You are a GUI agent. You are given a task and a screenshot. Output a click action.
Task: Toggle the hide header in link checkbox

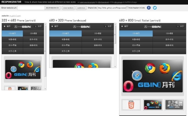point(128,8)
